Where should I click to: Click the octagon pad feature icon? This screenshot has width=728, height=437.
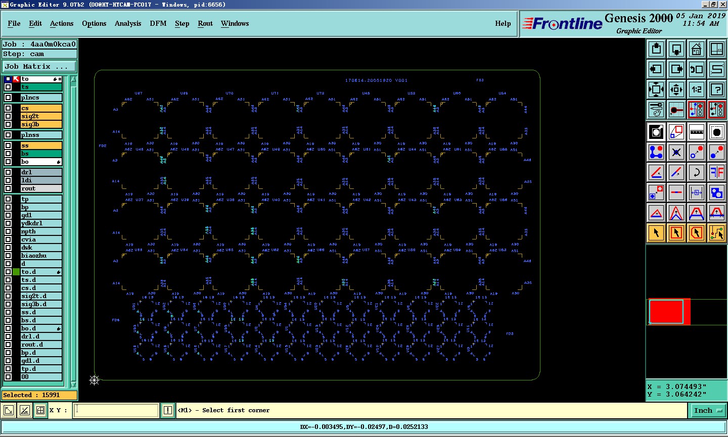717,132
